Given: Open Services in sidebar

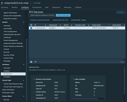Looking at the screenshot, I should click(6, 52).
